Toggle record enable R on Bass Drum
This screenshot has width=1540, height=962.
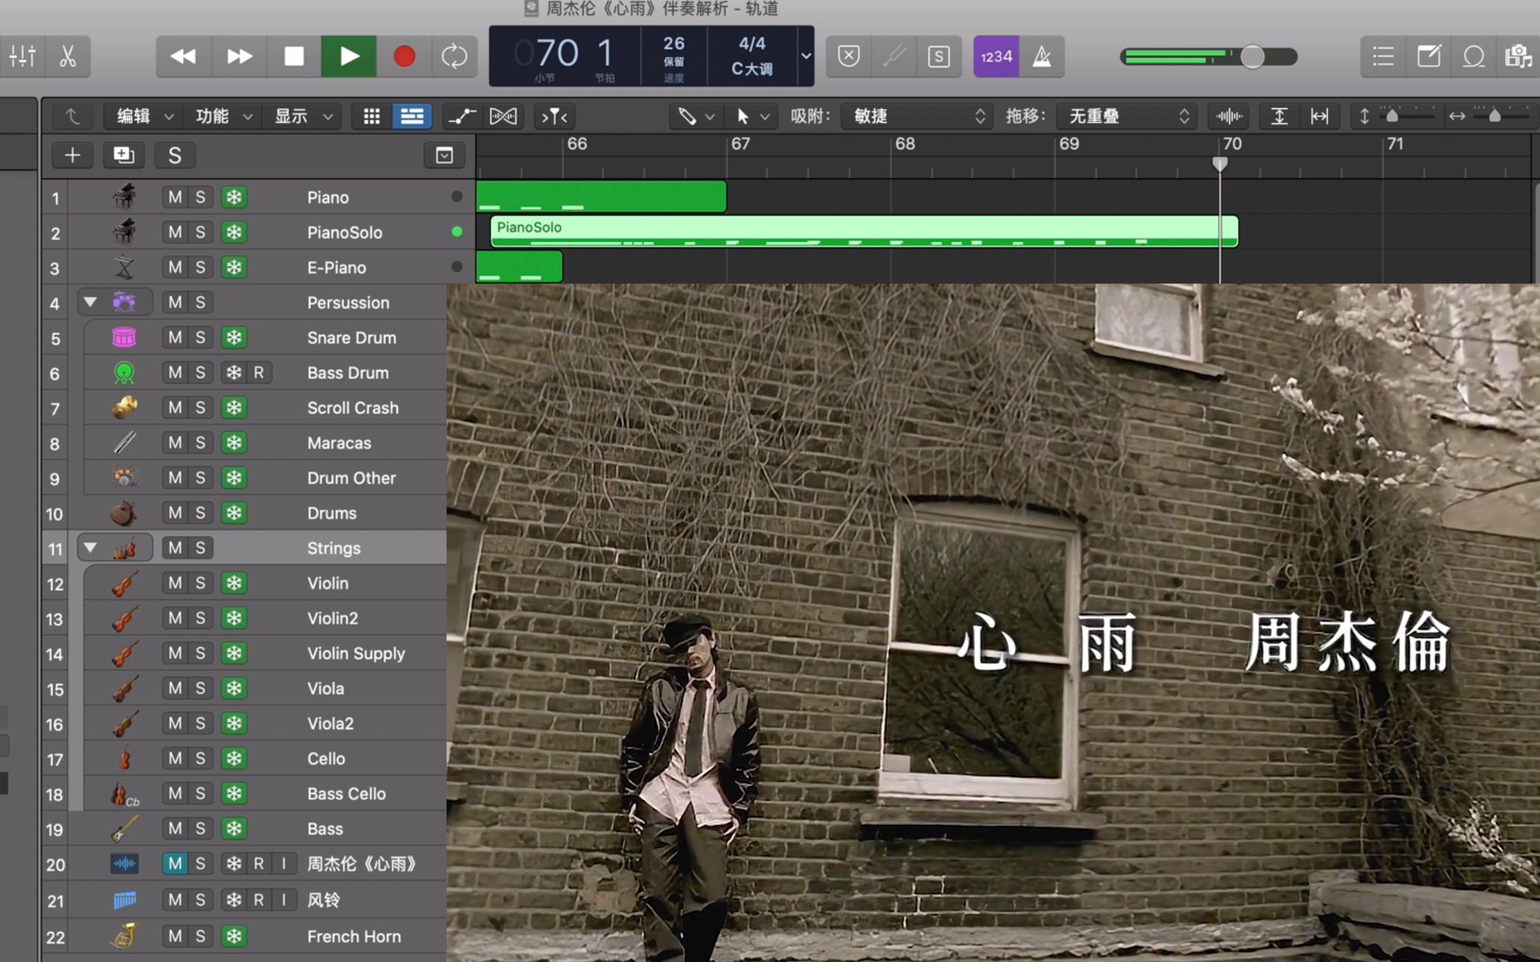[259, 373]
